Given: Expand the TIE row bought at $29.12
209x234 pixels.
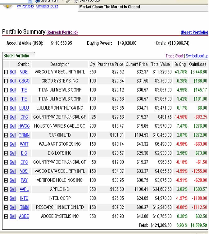Looking at the screenshot, I should coord(6,90).
